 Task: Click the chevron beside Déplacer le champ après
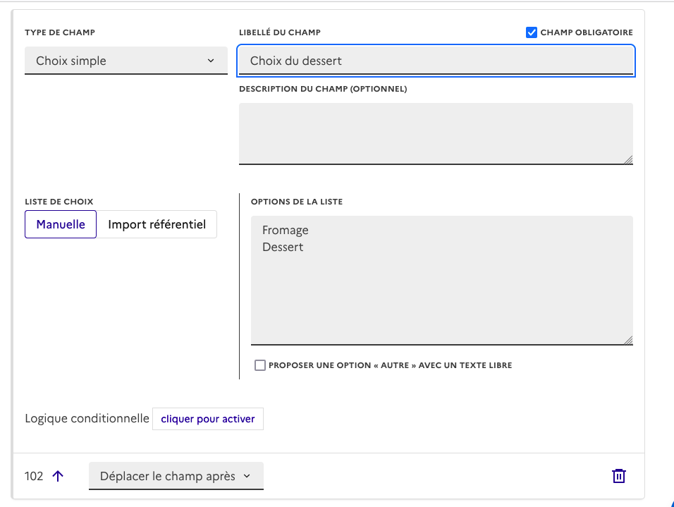pos(247,476)
